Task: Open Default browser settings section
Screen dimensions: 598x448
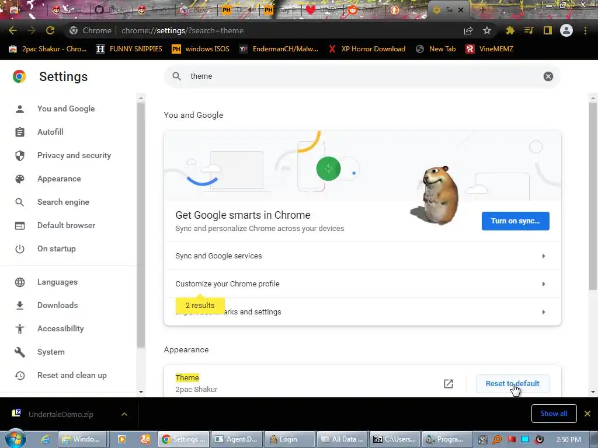Action: click(68, 225)
